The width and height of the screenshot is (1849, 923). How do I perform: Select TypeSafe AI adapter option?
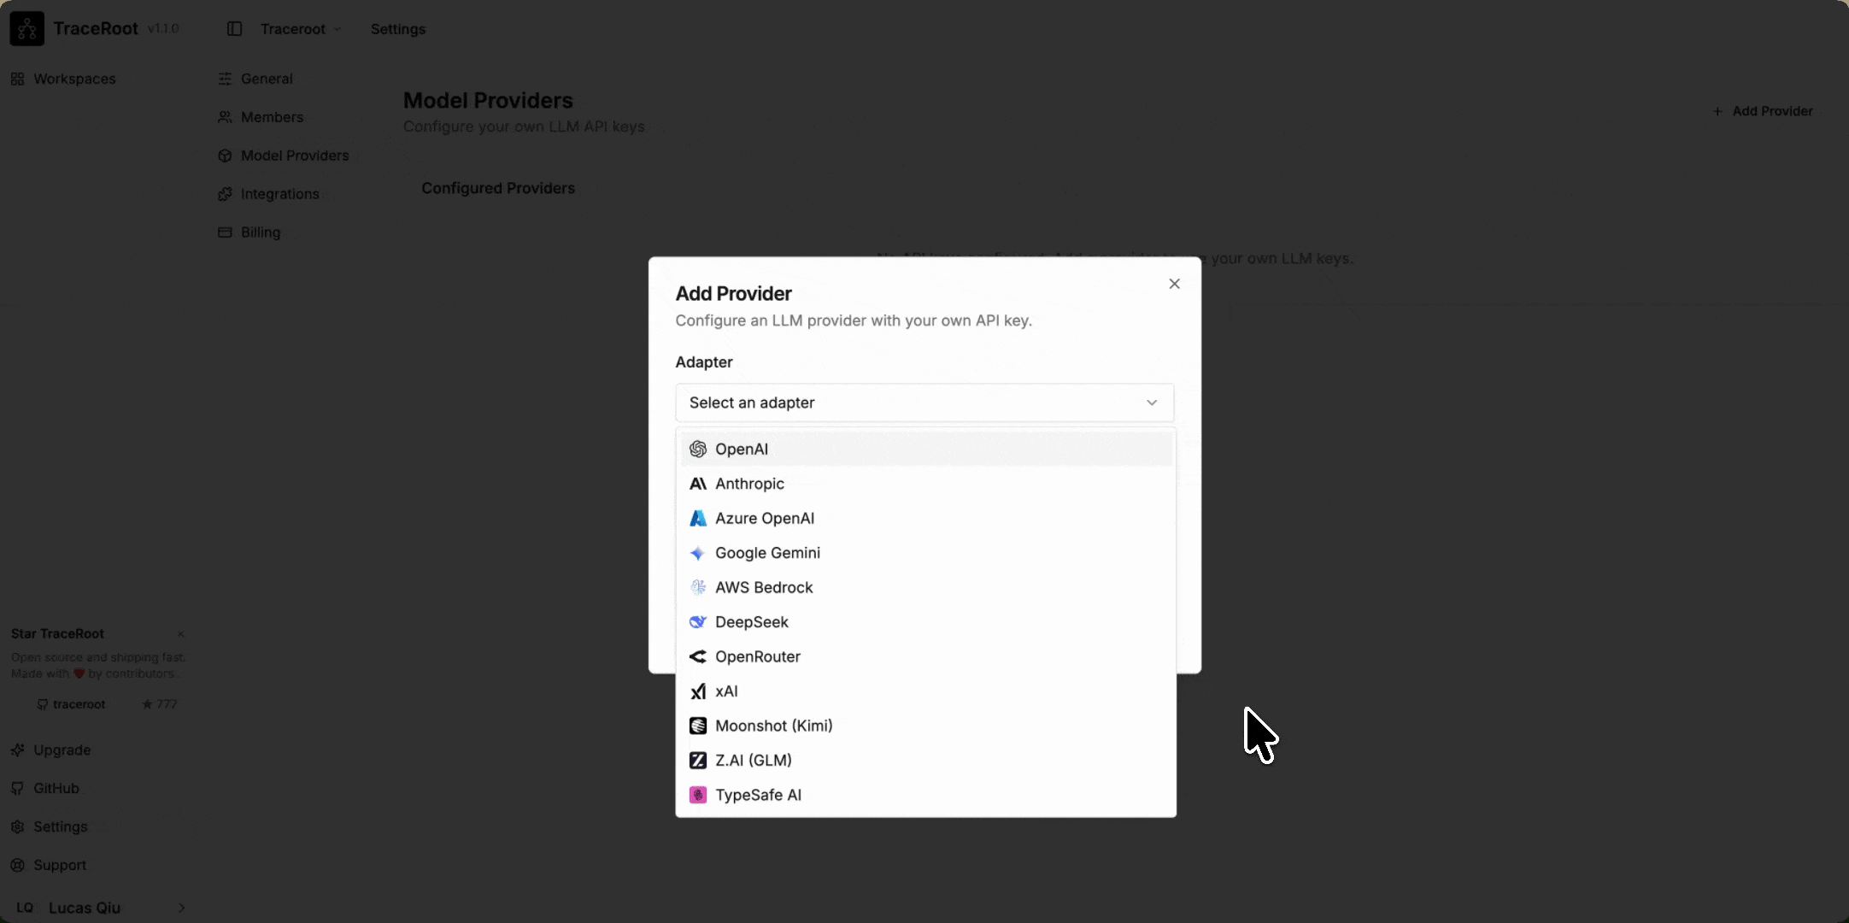pyautogui.click(x=926, y=795)
